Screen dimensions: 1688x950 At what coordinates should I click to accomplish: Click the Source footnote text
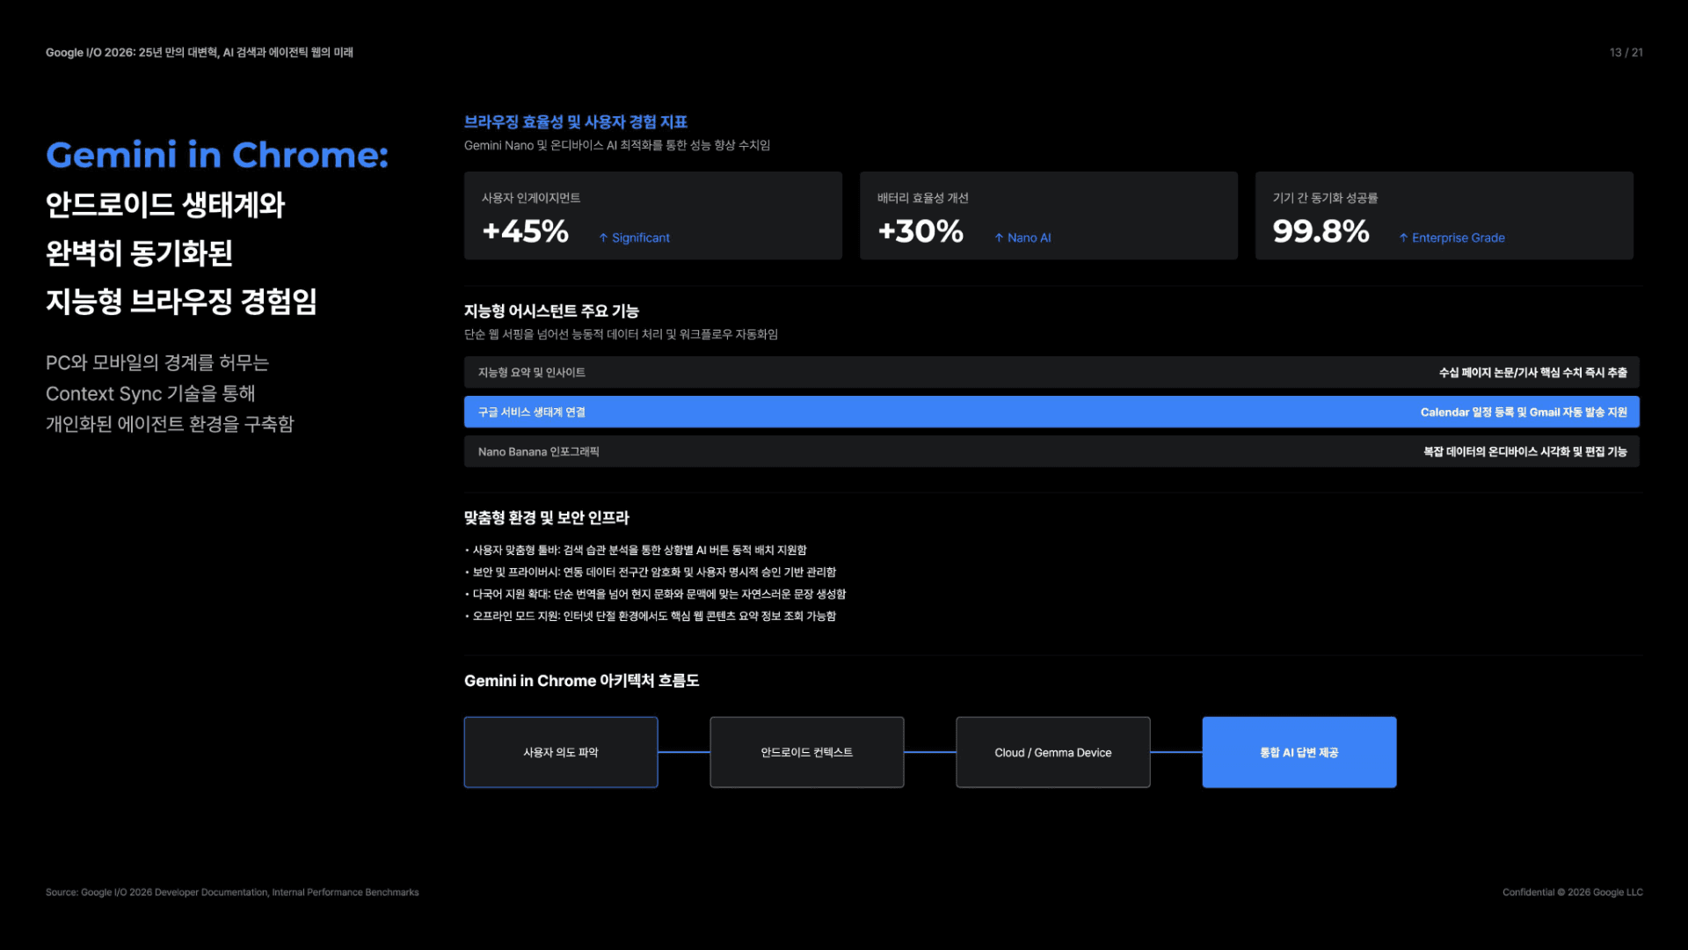[x=232, y=892]
